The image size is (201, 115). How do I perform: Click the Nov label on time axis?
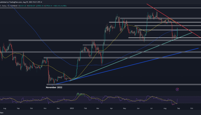click(x=45, y=109)
